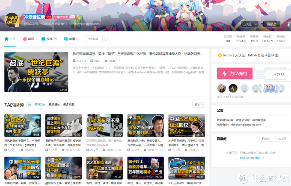
Task: Open the third charger's default avatar
Action: click(x=244, y=88)
